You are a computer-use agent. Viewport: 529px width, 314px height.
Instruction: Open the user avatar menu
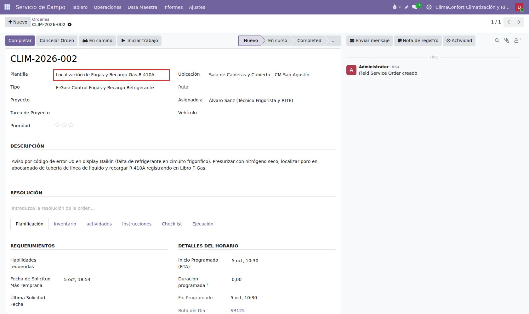pyautogui.click(x=519, y=7)
